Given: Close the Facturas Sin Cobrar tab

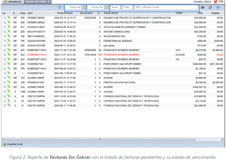Looking at the screenshot, I should click(x=48, y=2).
